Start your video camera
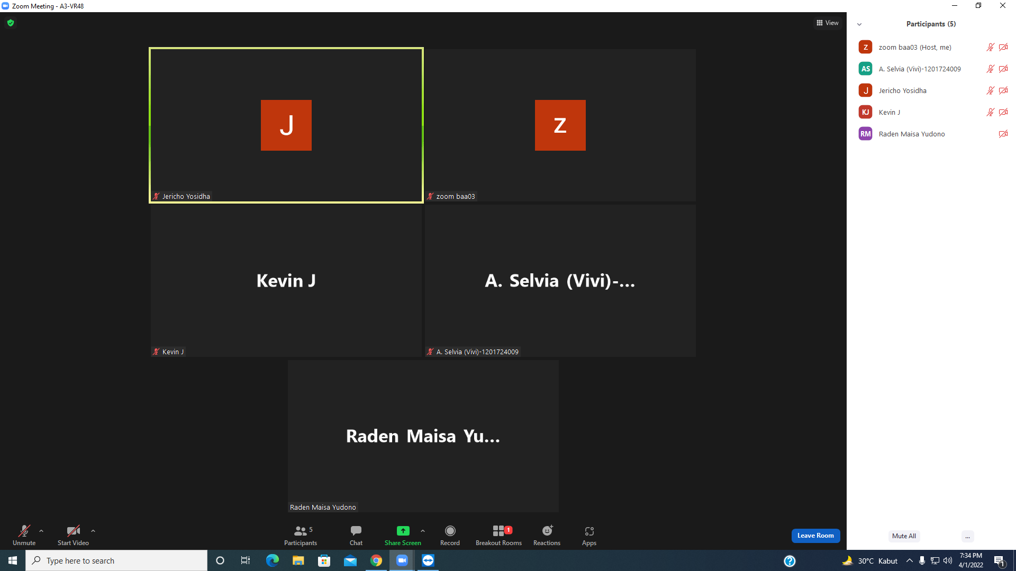 73,535
